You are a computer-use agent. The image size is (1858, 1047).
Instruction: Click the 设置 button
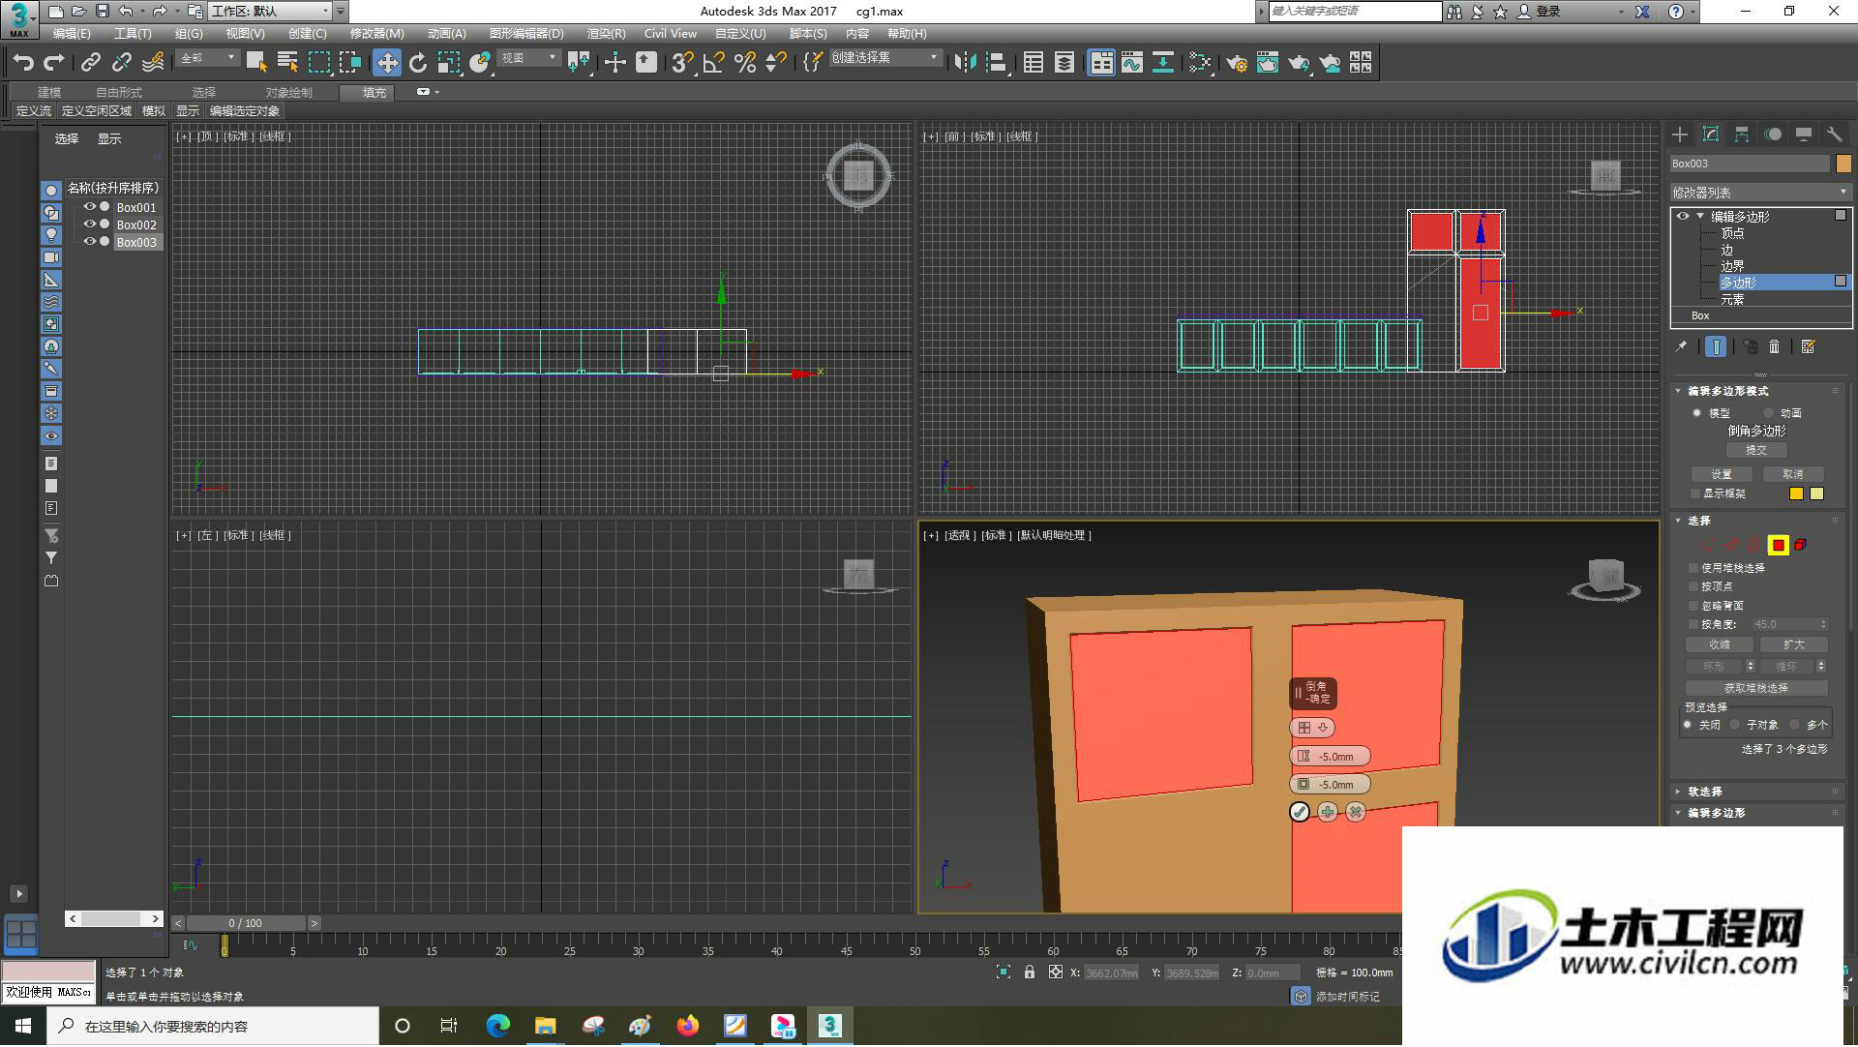tap(1722, 474)
